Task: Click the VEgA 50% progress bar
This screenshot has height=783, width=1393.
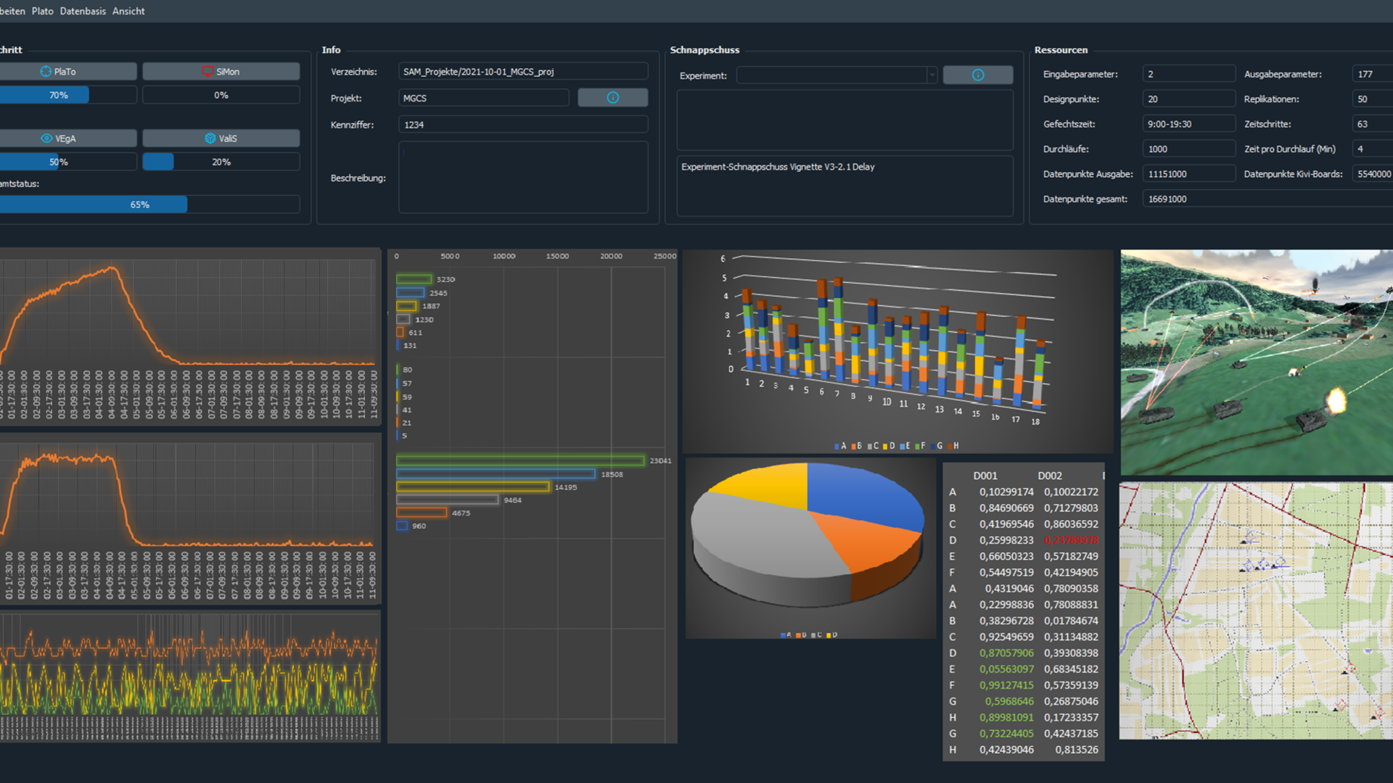Action: tap(67, 162)
